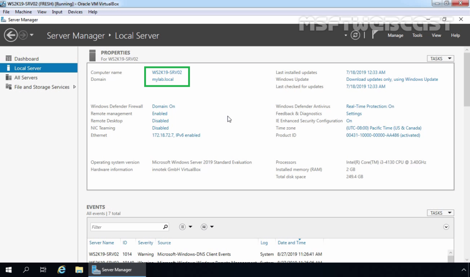Viewport: 470px width, 277px height.
Task: Open the navigation history dropdown arrow
Action: coord(32,35)
